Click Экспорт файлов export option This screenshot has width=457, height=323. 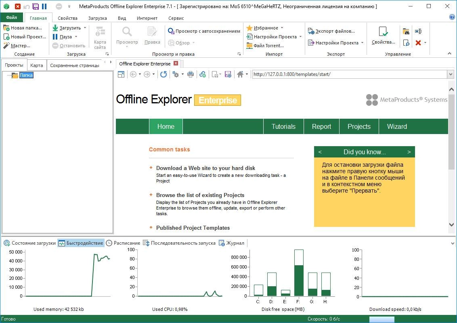[x=331, y=31]
